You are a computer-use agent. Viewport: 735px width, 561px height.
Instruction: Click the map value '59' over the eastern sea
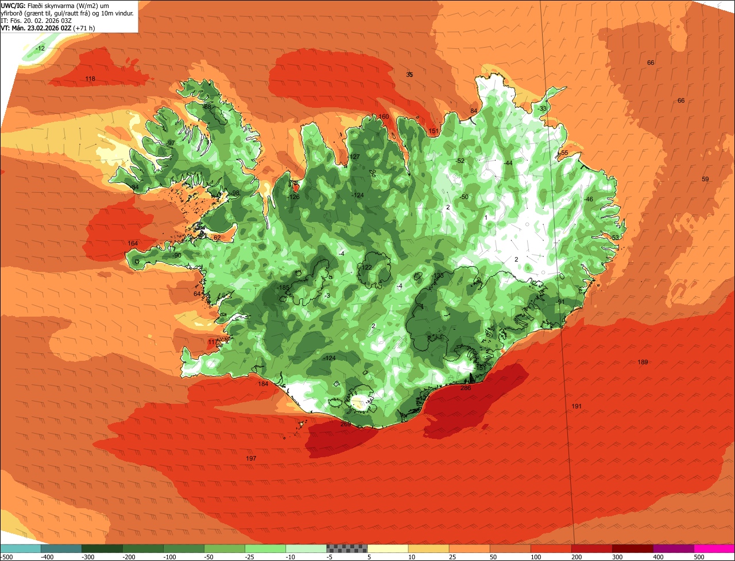(x=705, y=180)
